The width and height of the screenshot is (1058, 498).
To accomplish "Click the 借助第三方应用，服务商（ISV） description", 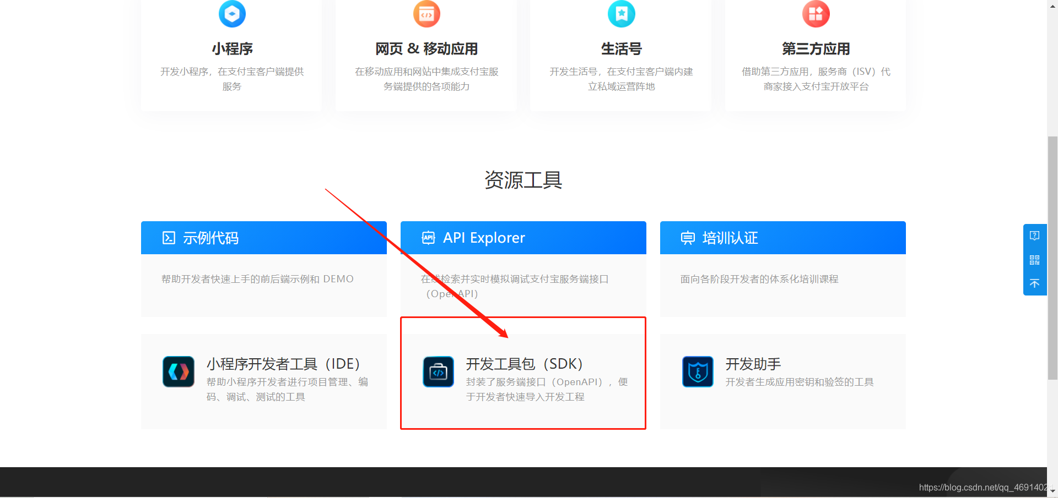I will click(x=816, y=79).
